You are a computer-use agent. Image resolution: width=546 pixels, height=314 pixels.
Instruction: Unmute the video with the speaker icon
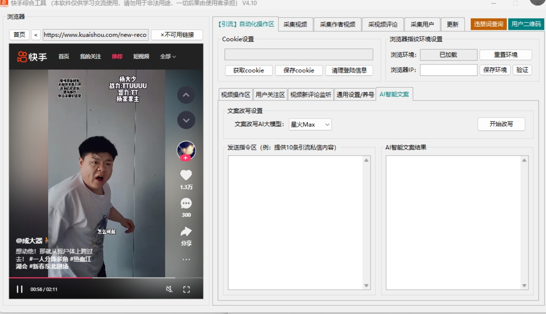pos(169,289)
